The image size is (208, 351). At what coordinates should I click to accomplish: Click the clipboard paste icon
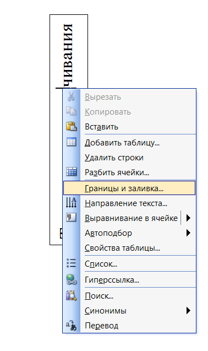pos(72,126)
